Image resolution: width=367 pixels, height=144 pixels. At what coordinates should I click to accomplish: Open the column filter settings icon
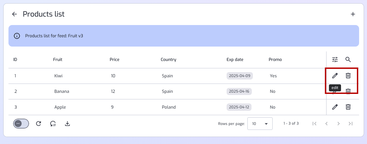click(x=335, y=59)
